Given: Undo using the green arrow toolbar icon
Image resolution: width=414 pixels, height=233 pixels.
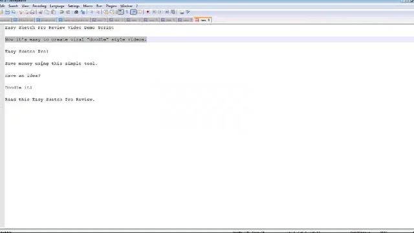Looking at the screenshot, I should (x=61, y=12).
